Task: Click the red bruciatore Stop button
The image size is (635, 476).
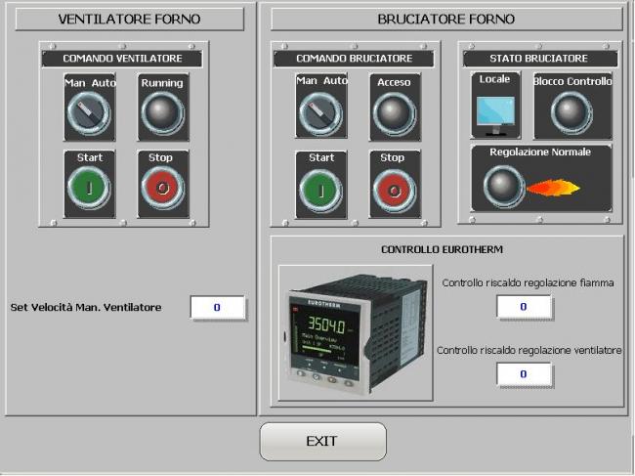Action: point(395,191)
